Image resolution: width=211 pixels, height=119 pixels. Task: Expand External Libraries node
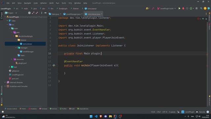point(5,82)
